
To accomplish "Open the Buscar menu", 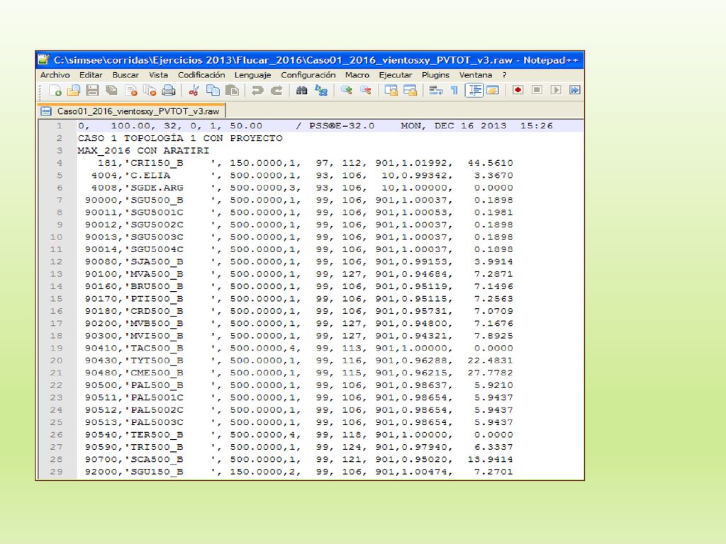I will click(125, 75).
